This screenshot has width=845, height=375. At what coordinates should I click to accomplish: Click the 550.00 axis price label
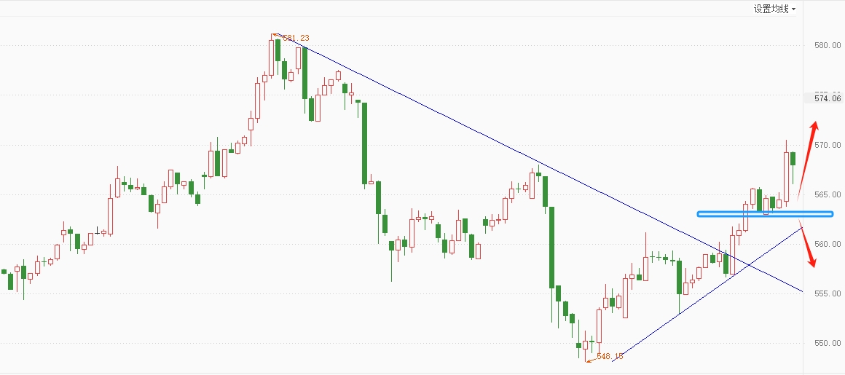pyautogui.click(x=828, y=343)
